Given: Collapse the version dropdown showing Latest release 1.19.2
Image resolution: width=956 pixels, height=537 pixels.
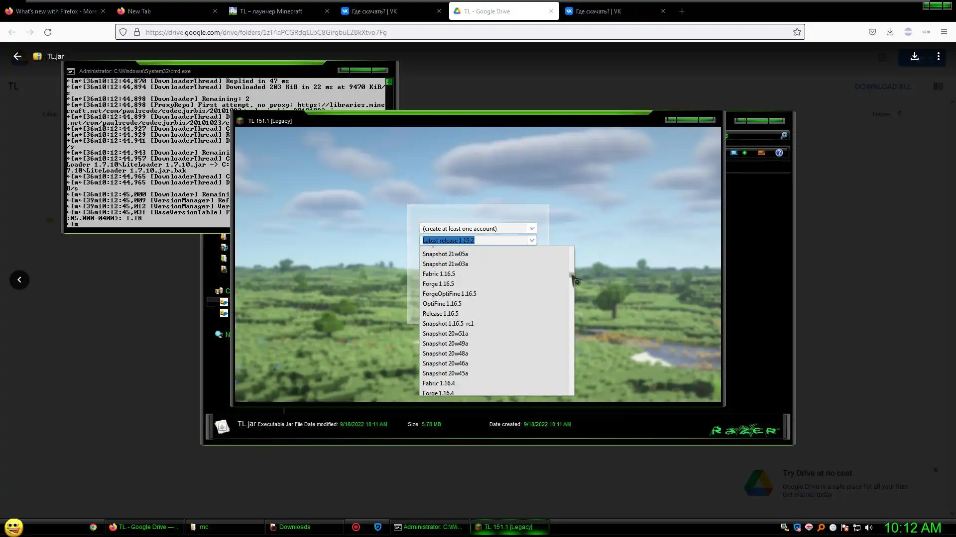Looking at the screenshot, I should [x=531, y=241].
